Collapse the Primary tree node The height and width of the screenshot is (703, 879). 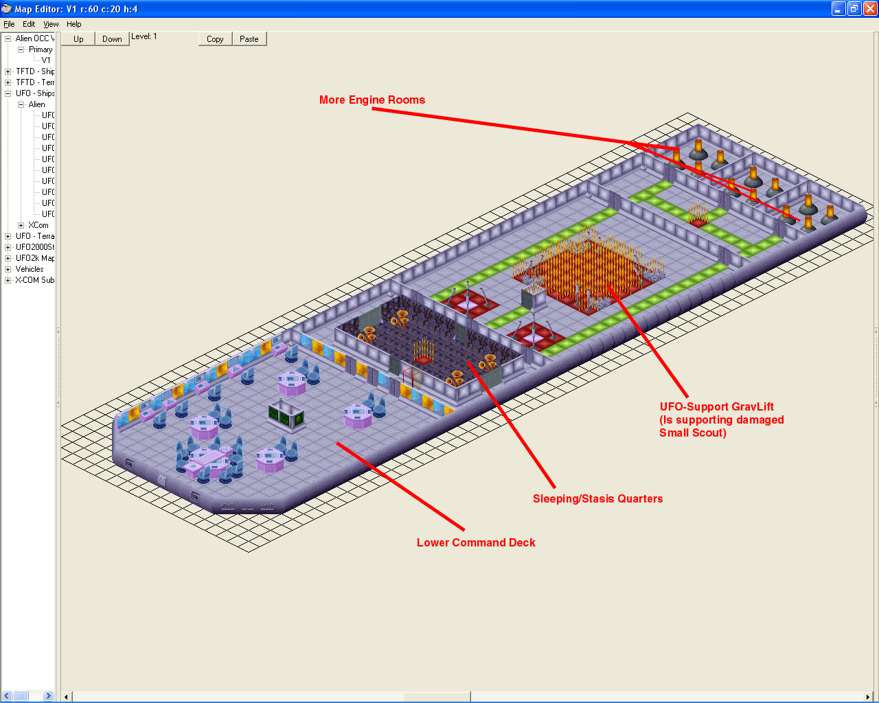click(x=21, y=49)
